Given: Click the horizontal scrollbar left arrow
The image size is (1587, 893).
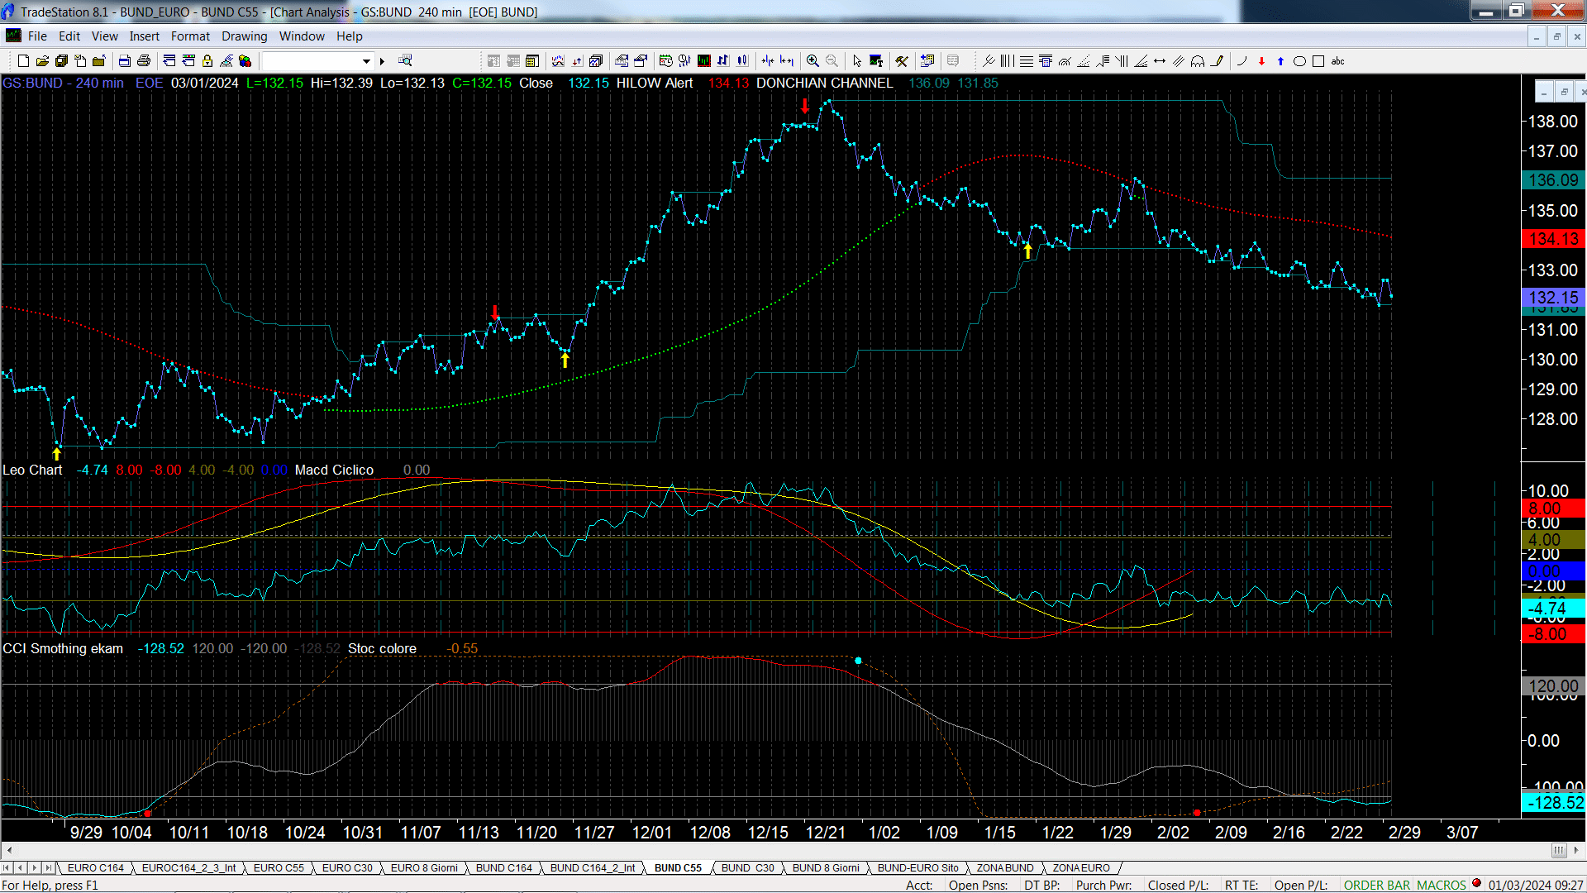Looking at the screenshot, I should coord(9,850).
